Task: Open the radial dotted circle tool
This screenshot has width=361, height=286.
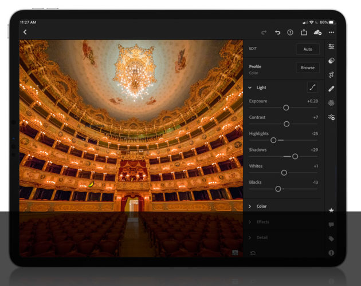Action: pos(331,103)
